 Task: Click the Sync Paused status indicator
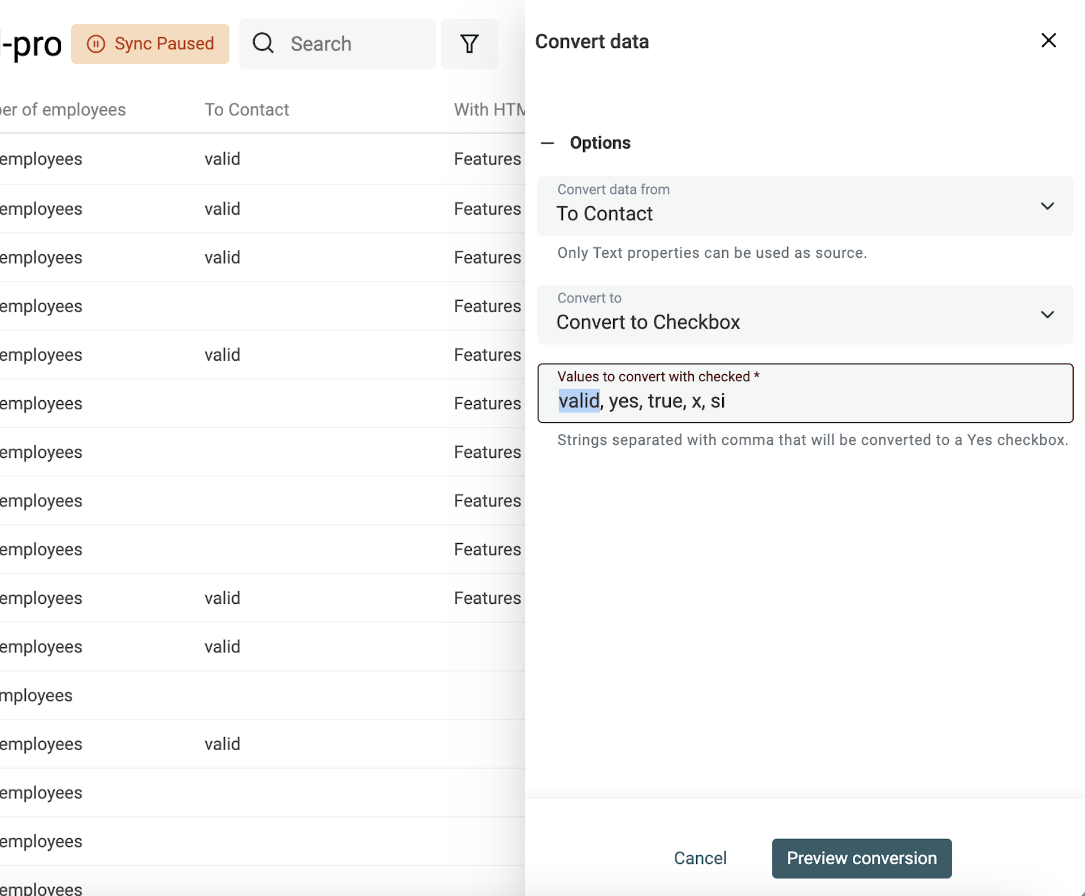[150, 44]
